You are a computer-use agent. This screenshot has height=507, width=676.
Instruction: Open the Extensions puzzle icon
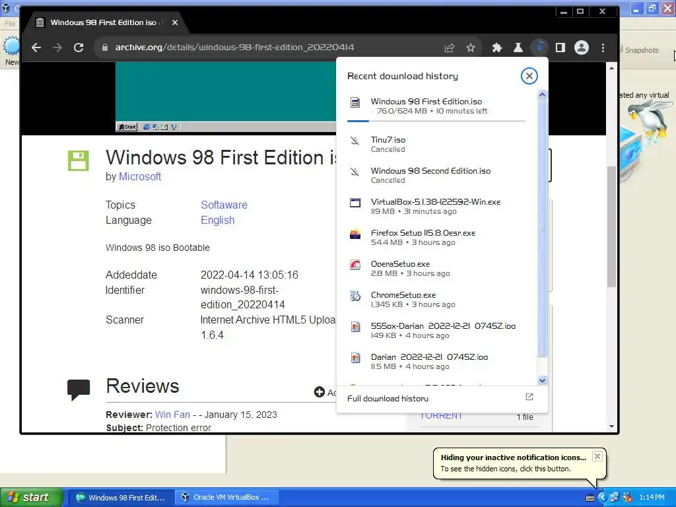[x=497, y=48]
